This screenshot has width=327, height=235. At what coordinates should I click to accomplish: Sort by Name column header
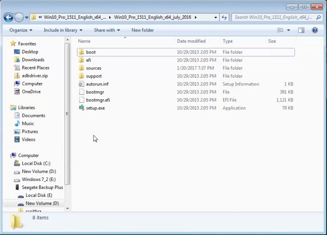[84, 41]
